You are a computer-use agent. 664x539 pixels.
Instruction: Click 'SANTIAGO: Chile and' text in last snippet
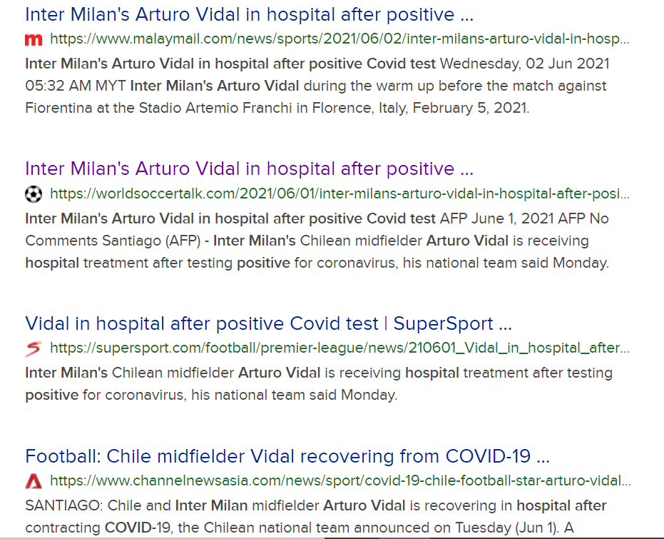tap(98, 506)
